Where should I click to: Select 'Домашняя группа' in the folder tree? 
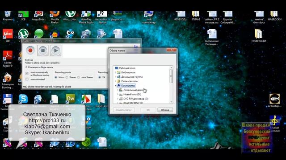click(x=132, y=77)
